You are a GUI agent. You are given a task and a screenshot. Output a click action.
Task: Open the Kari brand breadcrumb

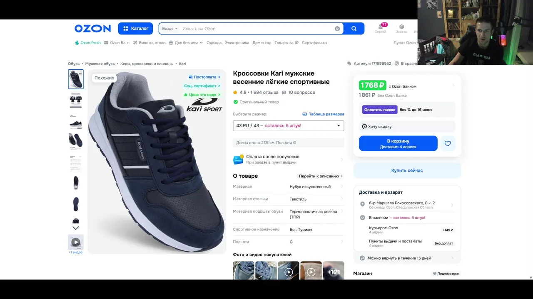click(182, 64)
